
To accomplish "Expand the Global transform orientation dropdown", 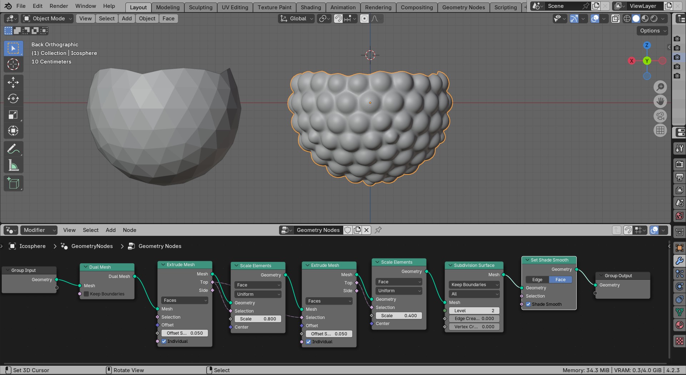I will click(x=297, y=19).
